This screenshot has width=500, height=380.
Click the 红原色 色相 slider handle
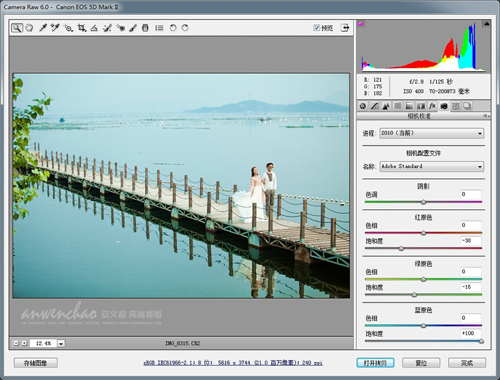point(424,232)
